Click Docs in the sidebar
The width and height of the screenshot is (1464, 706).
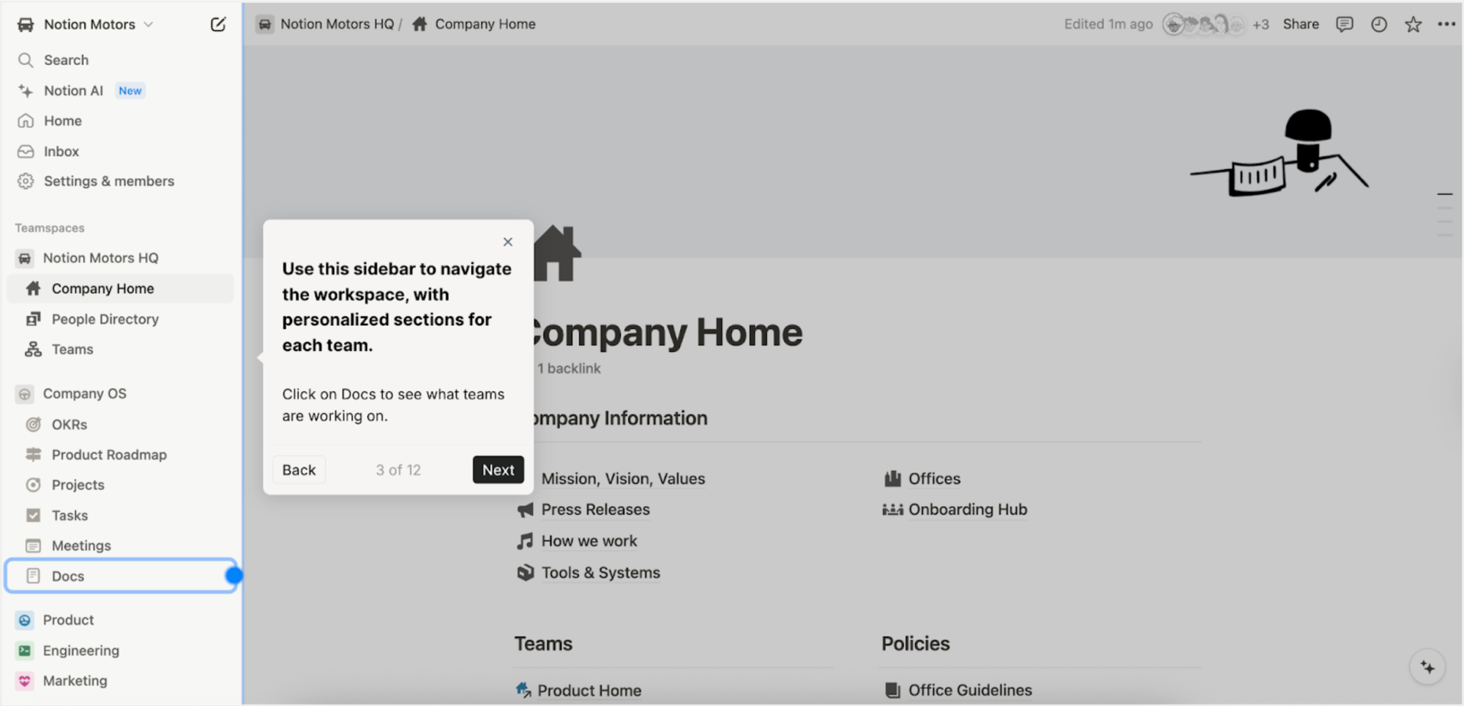pos(121,576)
